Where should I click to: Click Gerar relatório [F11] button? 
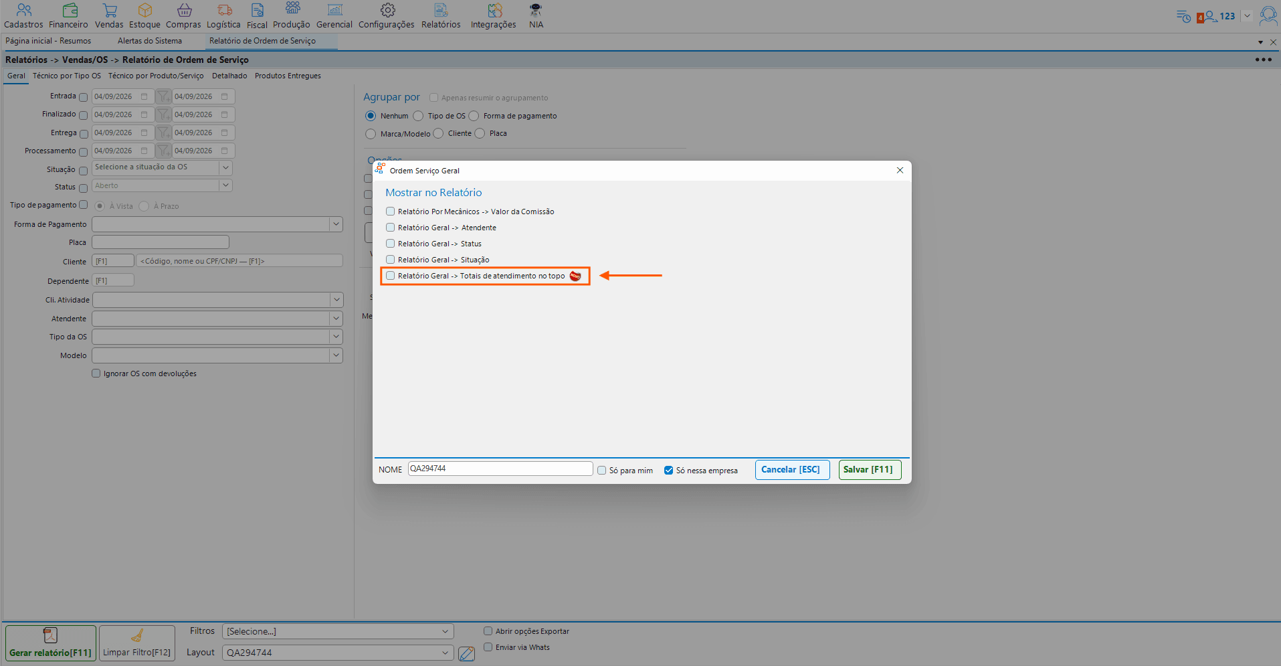(x=51, y=643)
